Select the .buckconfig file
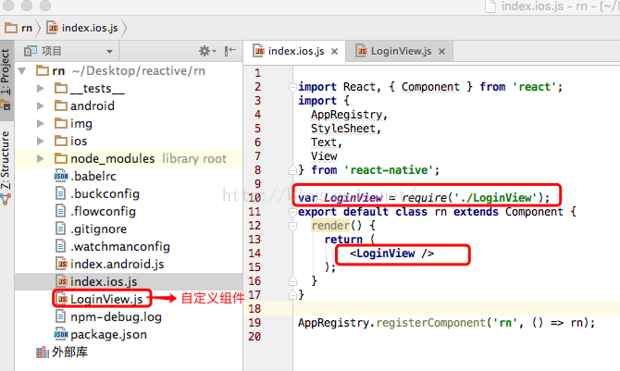 point(105,193)
